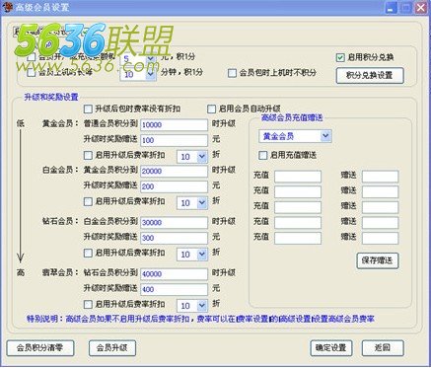
Task: Minimize the 高级会员设置 window
Action: coord(391,8)
